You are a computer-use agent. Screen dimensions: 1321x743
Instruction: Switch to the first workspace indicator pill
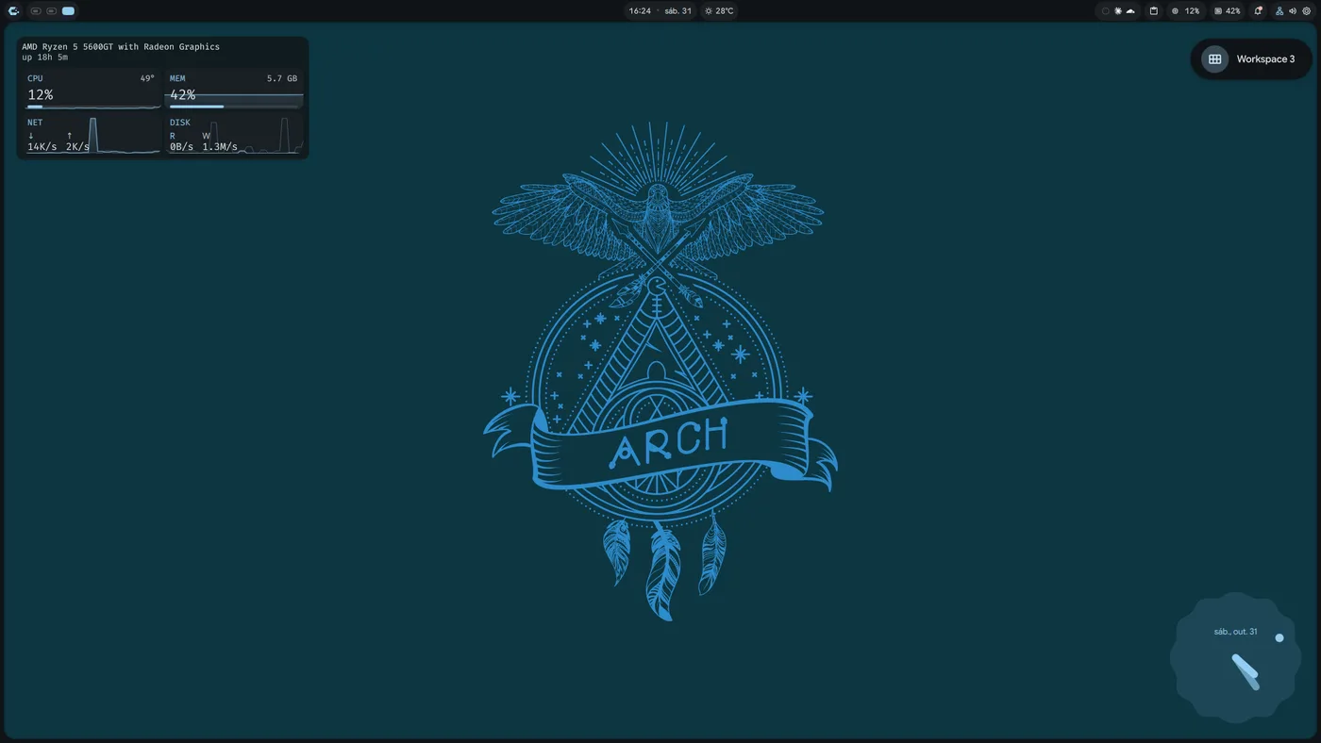click(36, 11)
